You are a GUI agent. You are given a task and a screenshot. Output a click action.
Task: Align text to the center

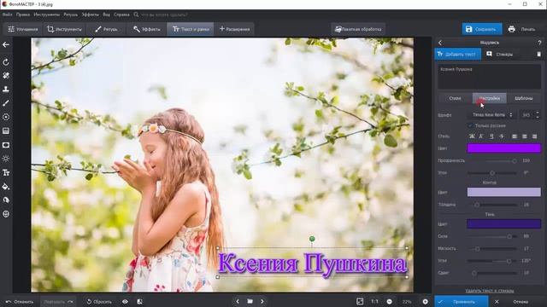point(524,136)
